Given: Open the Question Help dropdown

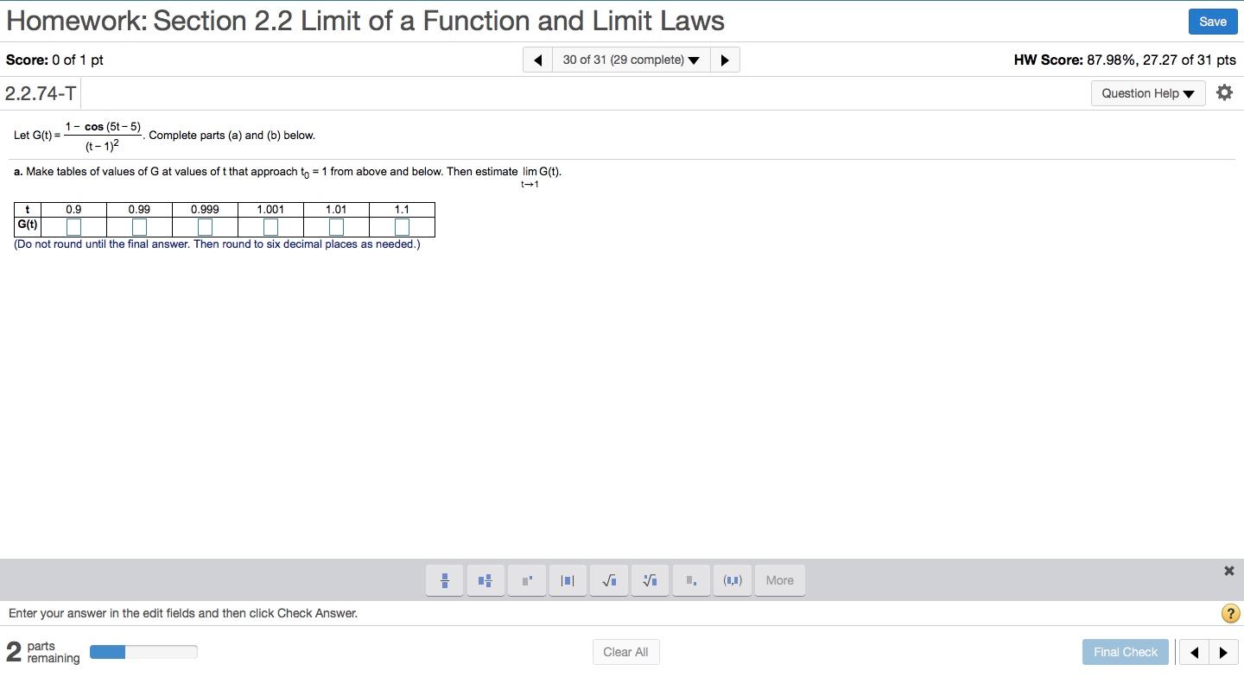Looking at the screenshot, I should 1147,92.
